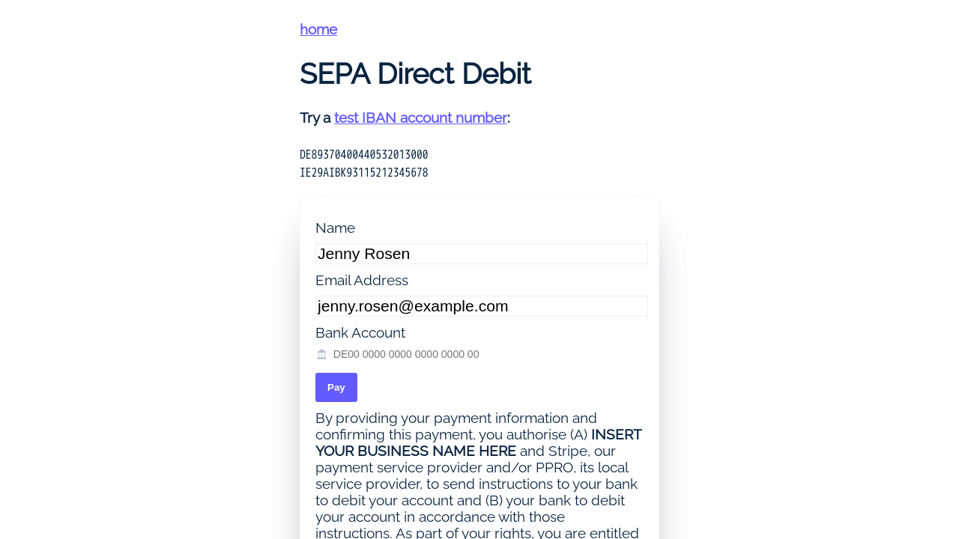Focus the Name input field

[x=481, y=254]
